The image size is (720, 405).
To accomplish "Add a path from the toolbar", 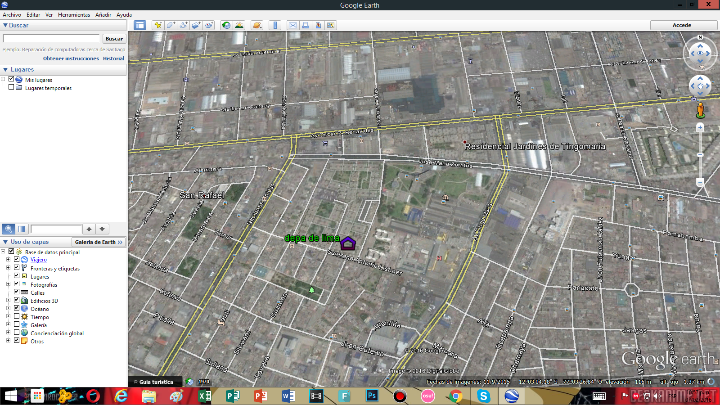I will [x=184, y=25].
